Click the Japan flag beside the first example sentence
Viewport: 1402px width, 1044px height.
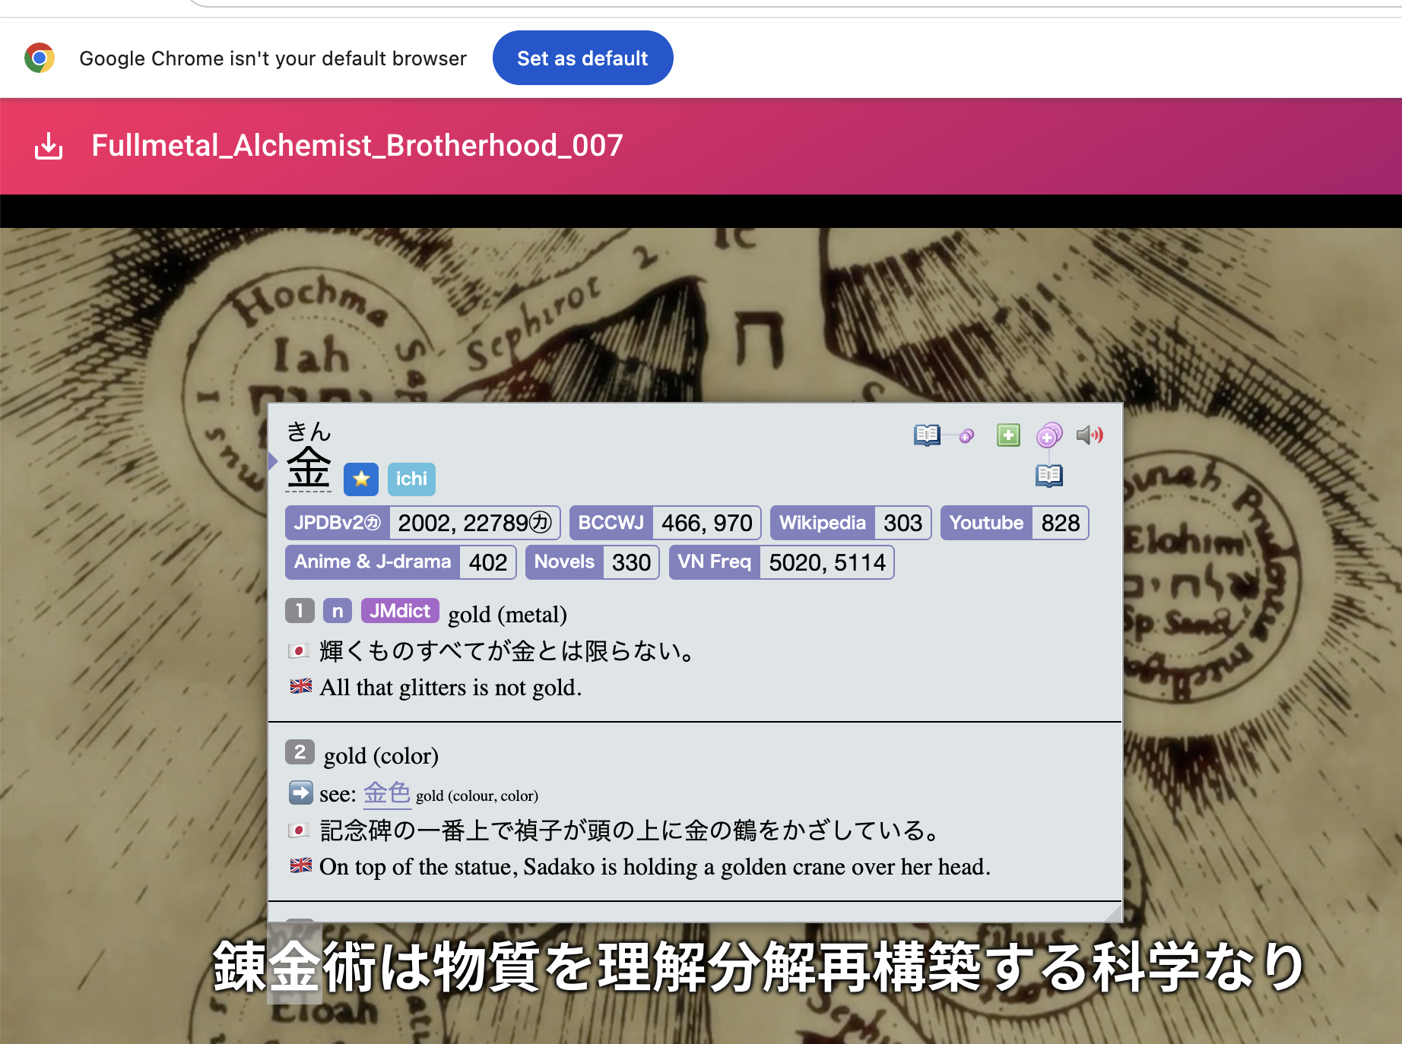pos(299,651)
